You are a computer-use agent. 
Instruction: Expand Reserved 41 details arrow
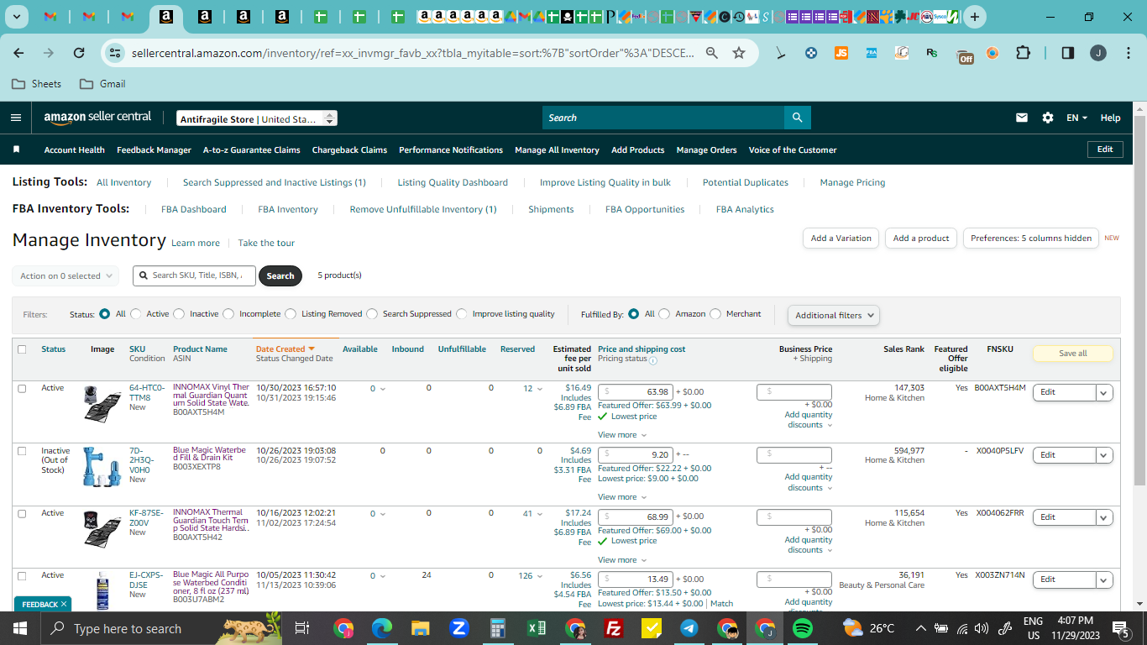point(539,514)
